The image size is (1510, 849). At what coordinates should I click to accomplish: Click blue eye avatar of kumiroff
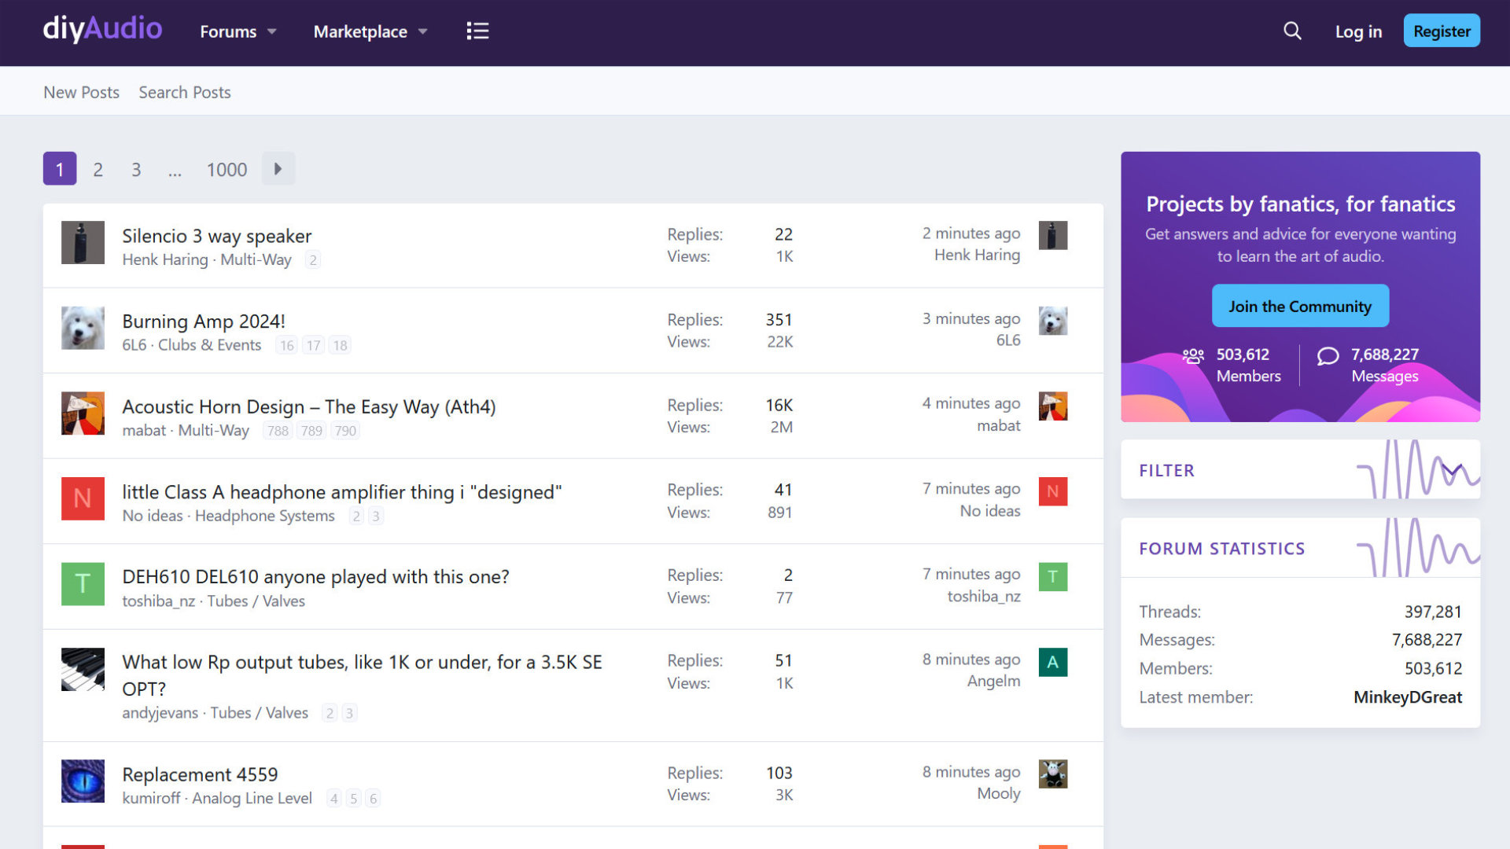pyautogui.click(x=83, y=781)
